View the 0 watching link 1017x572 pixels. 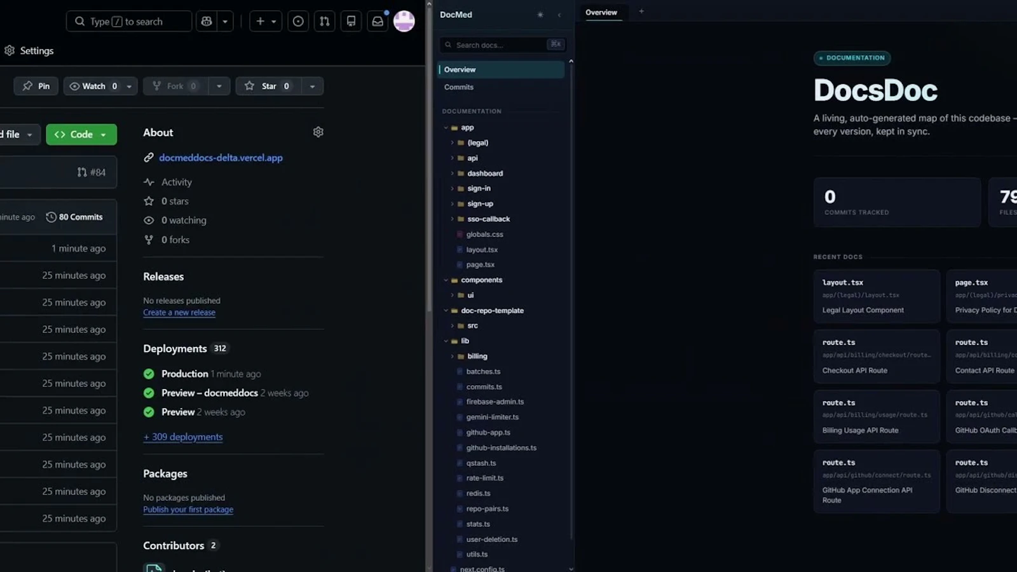(x=184, y=221)
